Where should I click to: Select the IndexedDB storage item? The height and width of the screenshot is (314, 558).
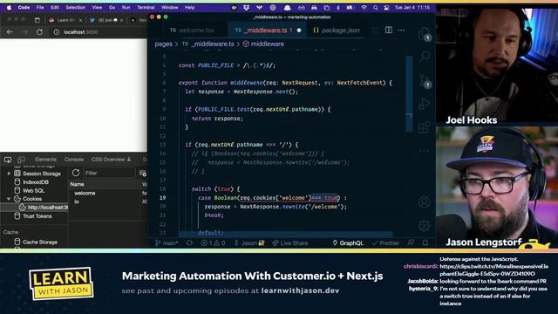point(36,182)
